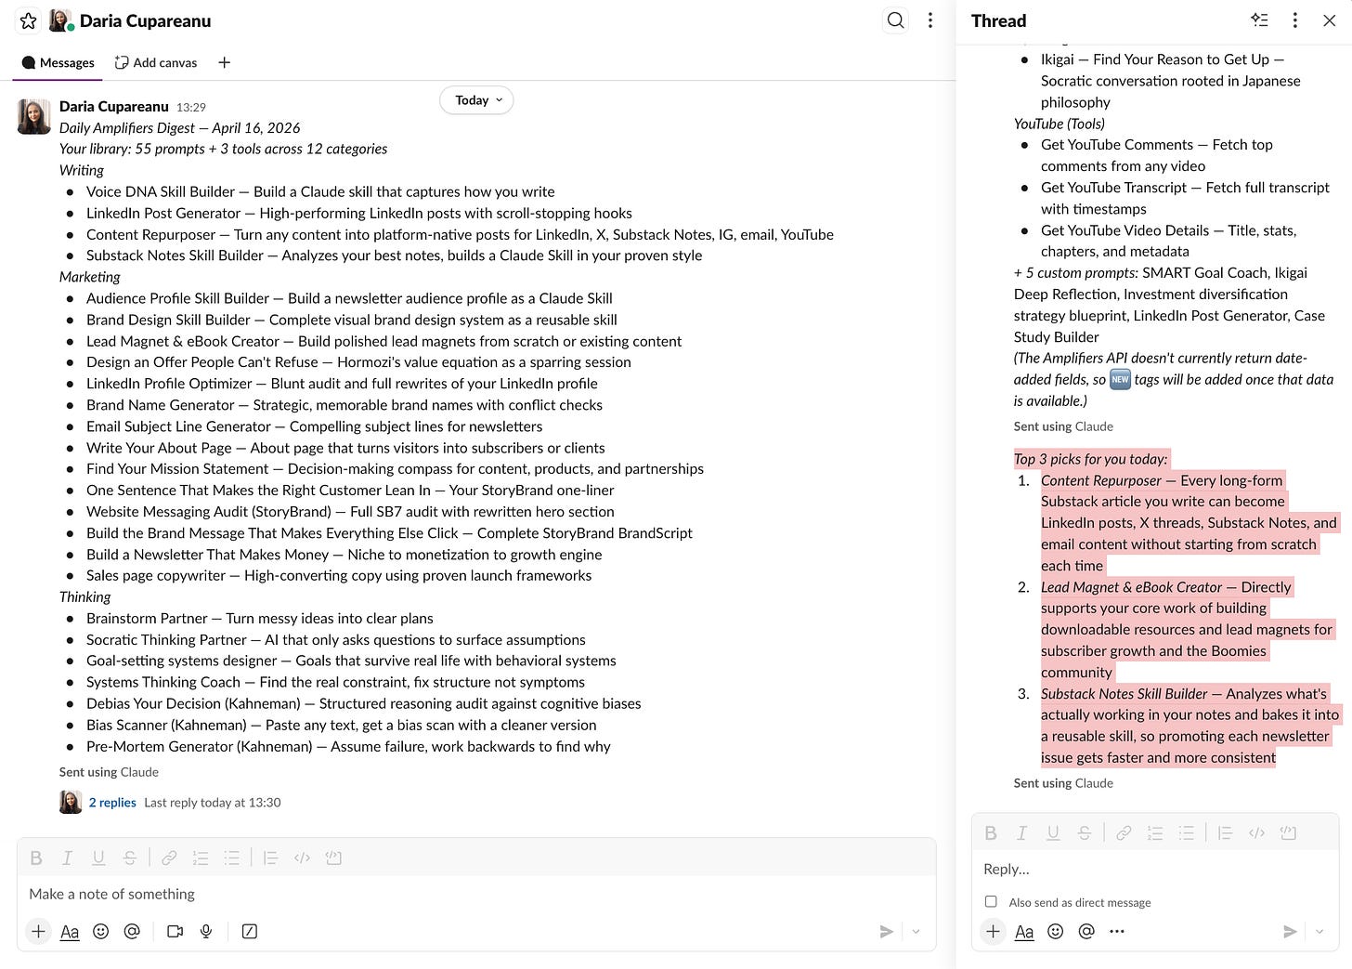Image resolution: width=1352 pixels, height=969 pixels.
Task: Toggle bold in thread reply composer
Action: point(991,832)
